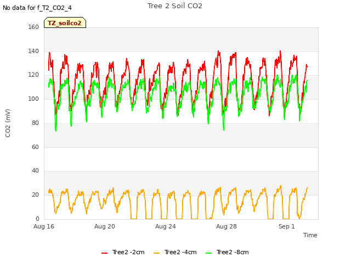The width and height of the screenshot is (351, 263).
Task: Click the 80 y-axis tick label
Action: (x=35, y=123)
